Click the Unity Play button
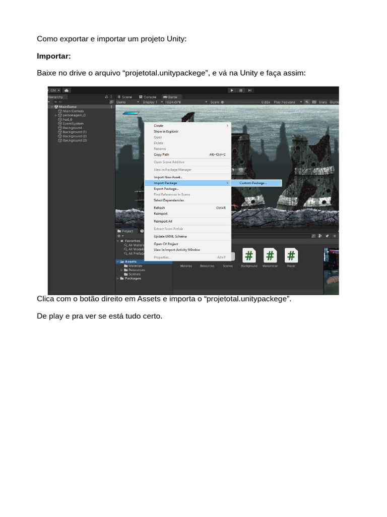The image size is (387, 517). (x=232, y=90)
